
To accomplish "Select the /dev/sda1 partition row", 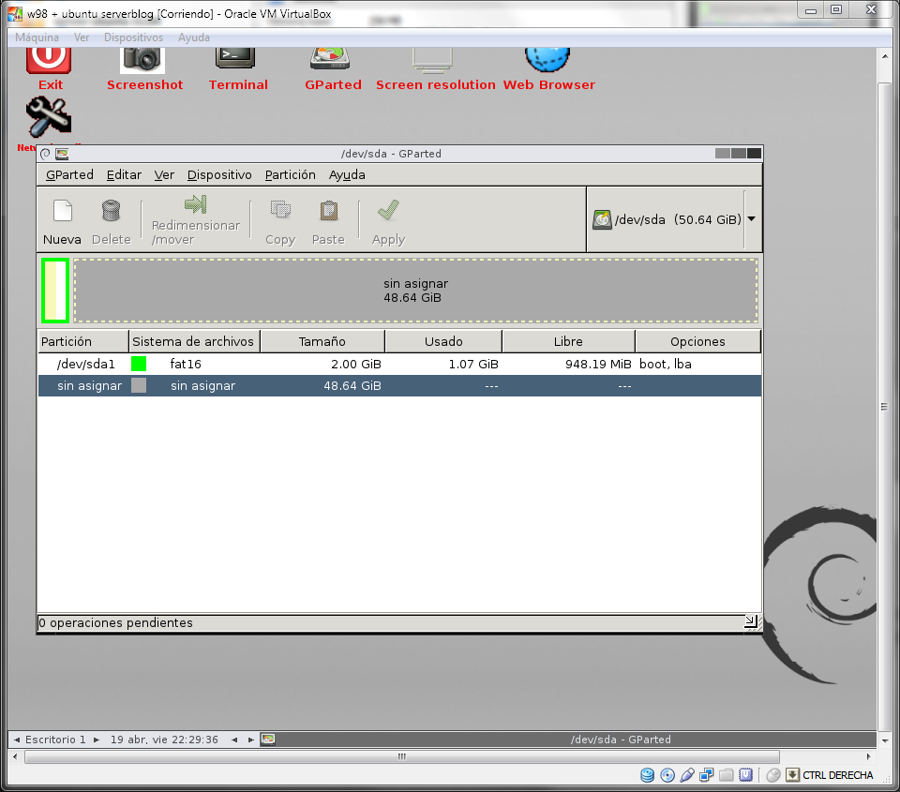I will (399, 364).
